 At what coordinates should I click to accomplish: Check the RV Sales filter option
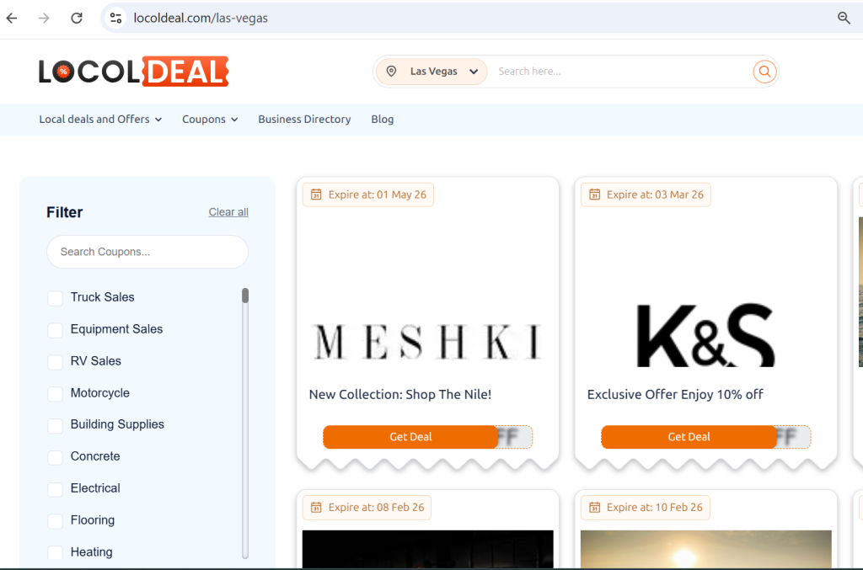pyautogui.click(x=55, y=361)
